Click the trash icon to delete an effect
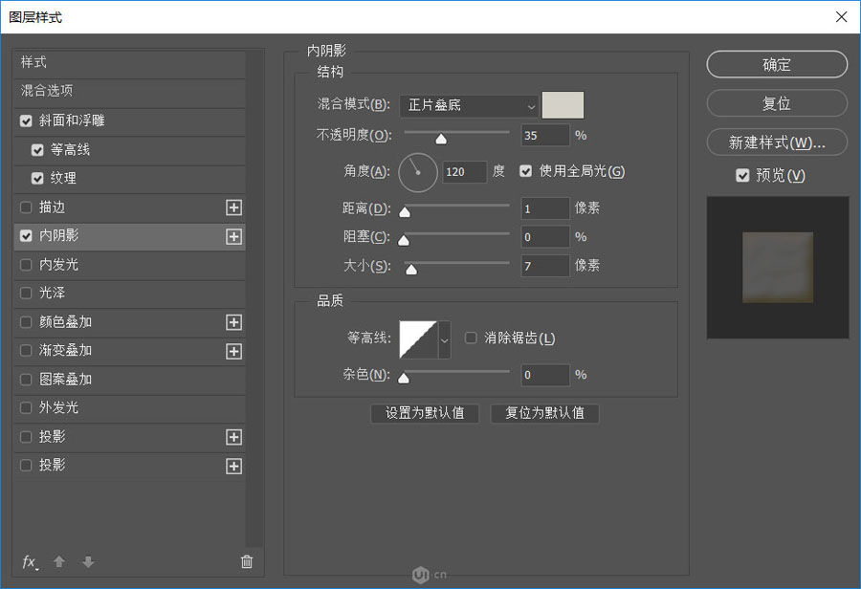The image size is (861, 589). (x=247, y=562)
